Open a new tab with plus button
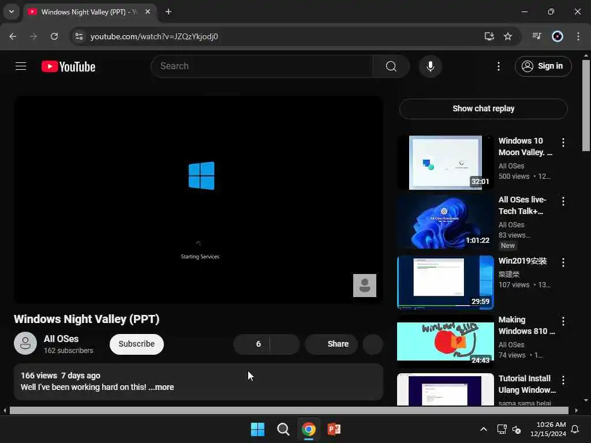591x443 pixels. (168, 12)
